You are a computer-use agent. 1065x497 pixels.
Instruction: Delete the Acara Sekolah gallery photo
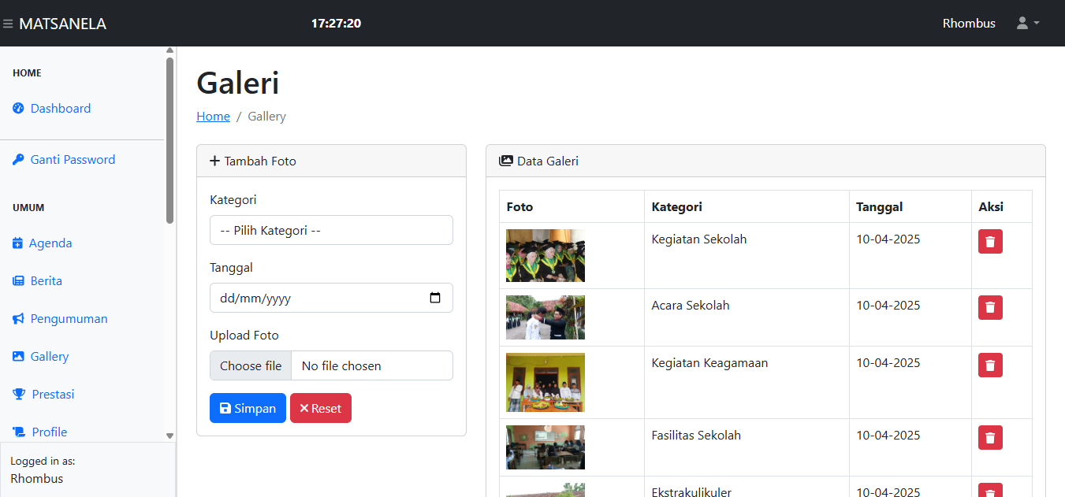[990, 308]
